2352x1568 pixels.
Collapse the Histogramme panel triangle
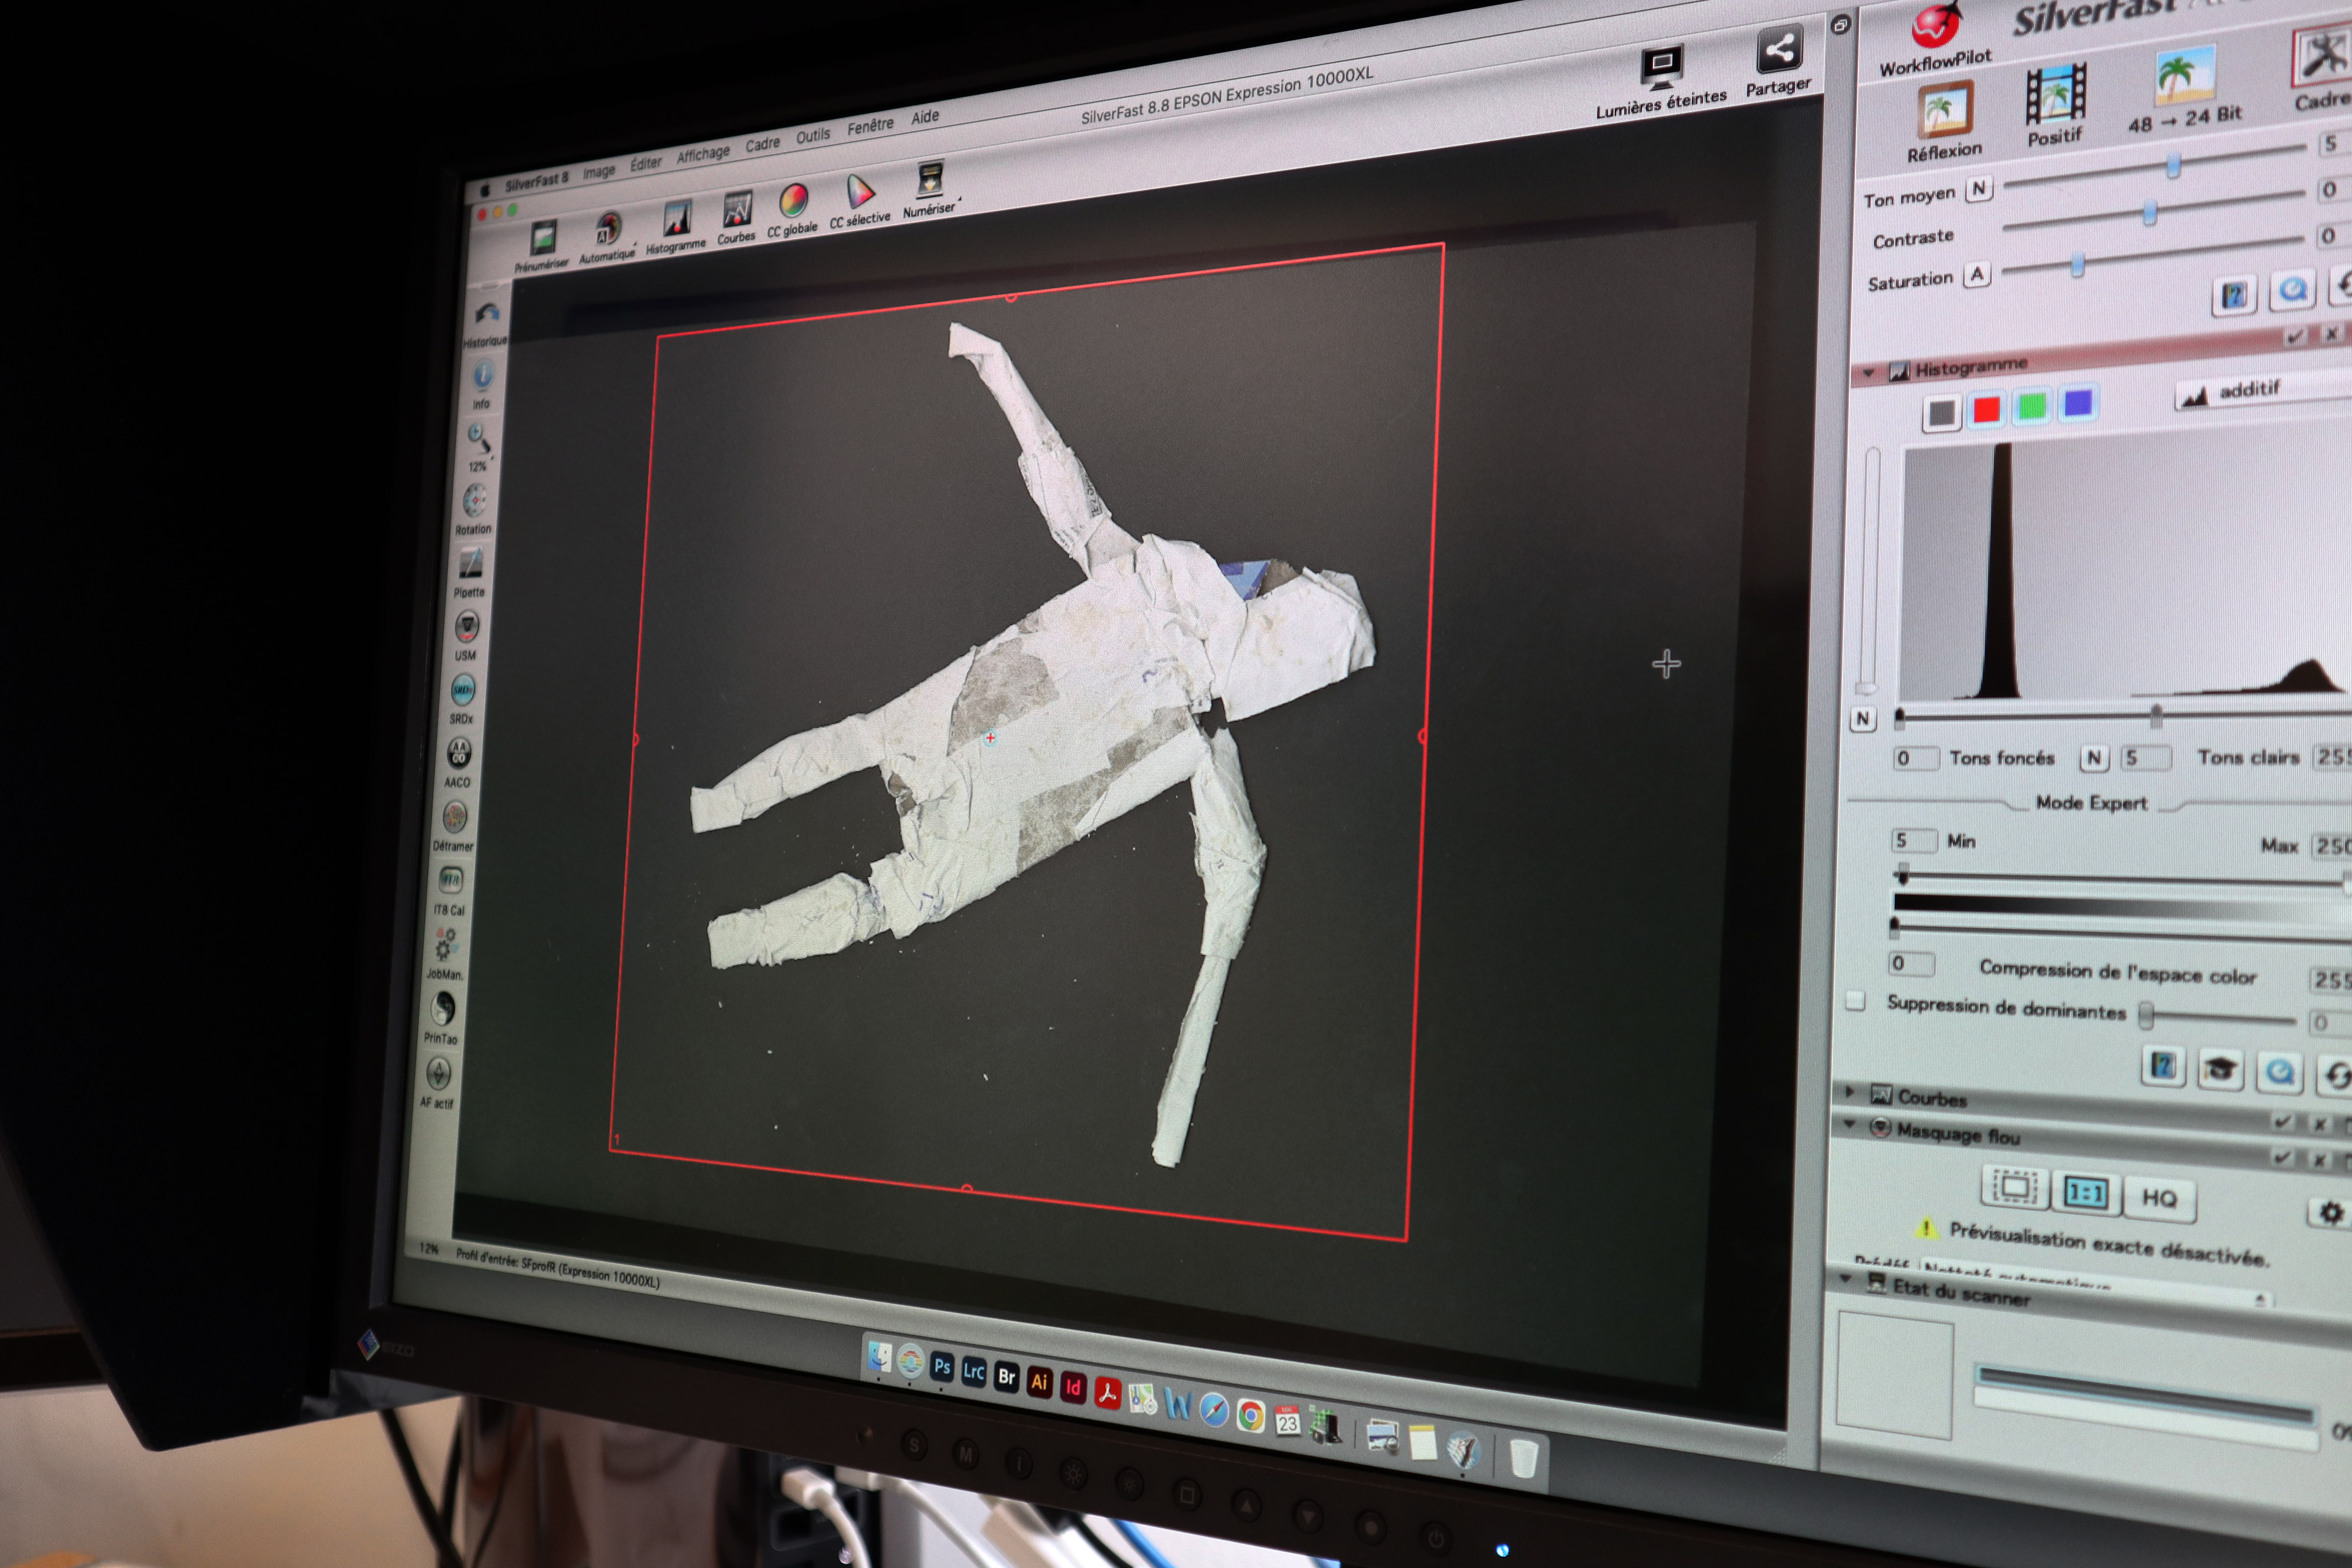tap(1868, 373)
